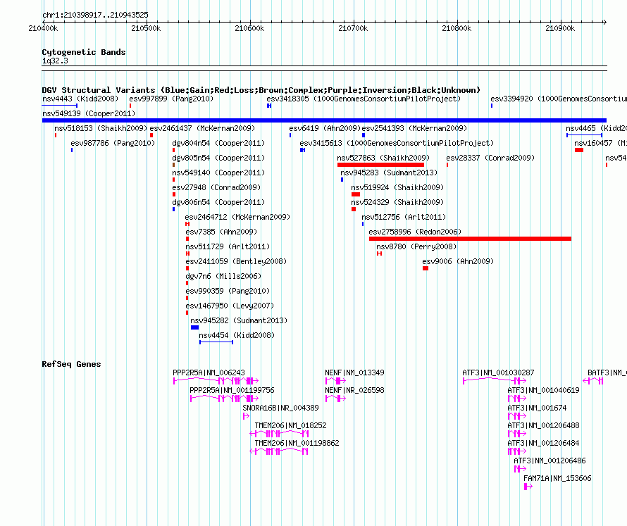627x526 pixels.
Task: Open nsv549140 (Cooper2011) variant
Action: [218, 173]
